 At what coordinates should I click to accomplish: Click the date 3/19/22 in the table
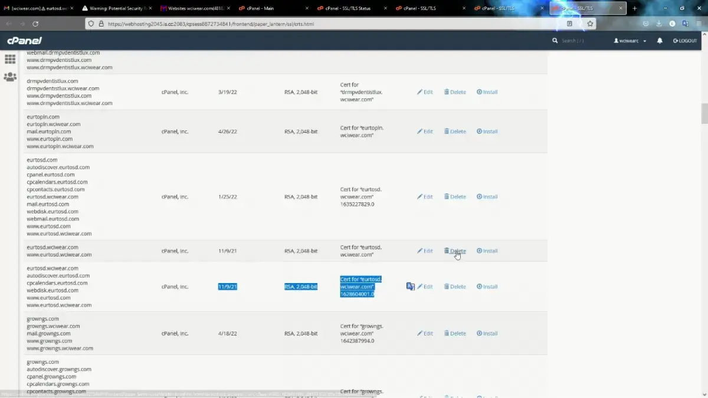click(x=227, y=92)
